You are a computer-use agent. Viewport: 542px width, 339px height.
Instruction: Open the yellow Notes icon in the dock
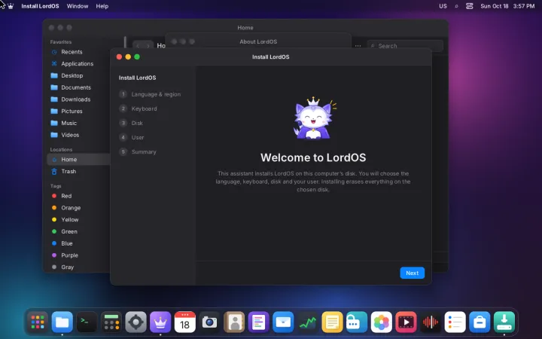tap(332, 322)
